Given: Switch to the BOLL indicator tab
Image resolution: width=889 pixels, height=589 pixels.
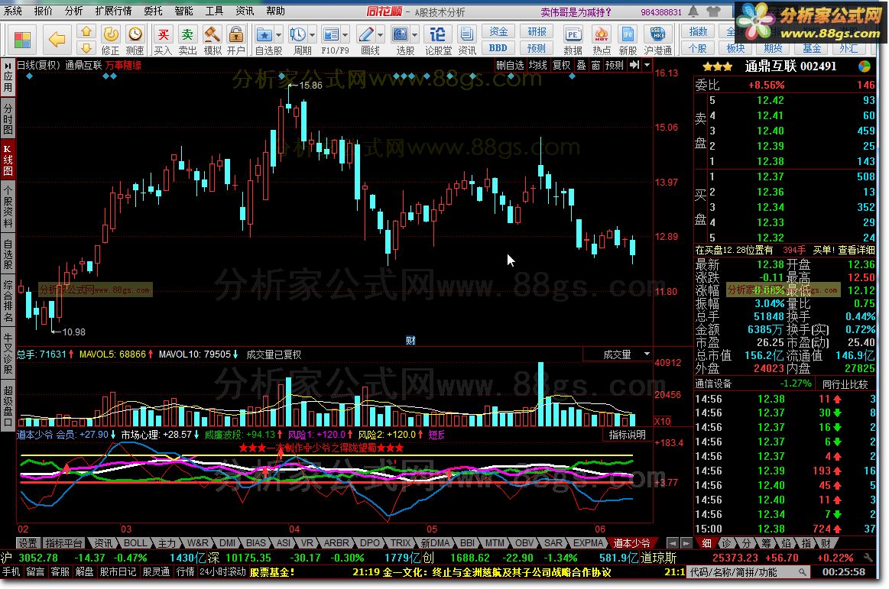Looking at the screenshot, I should click(135, 543).
